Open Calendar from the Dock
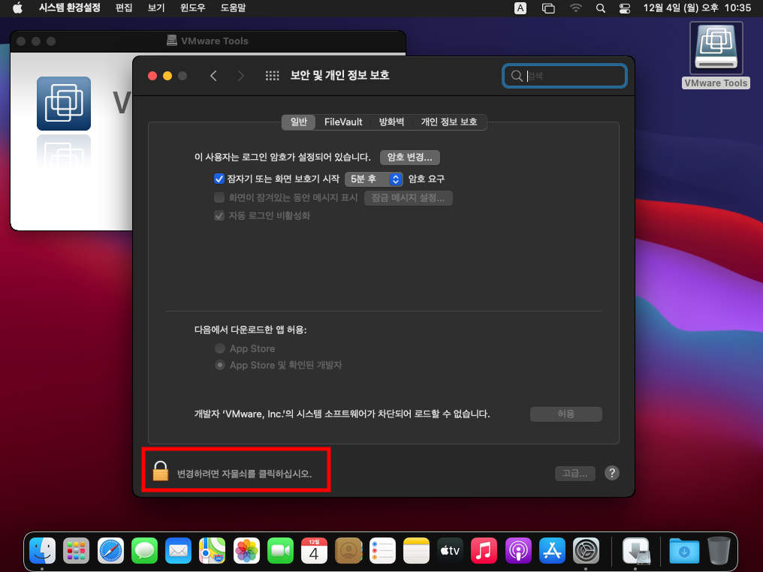 (x=315, y=551)
